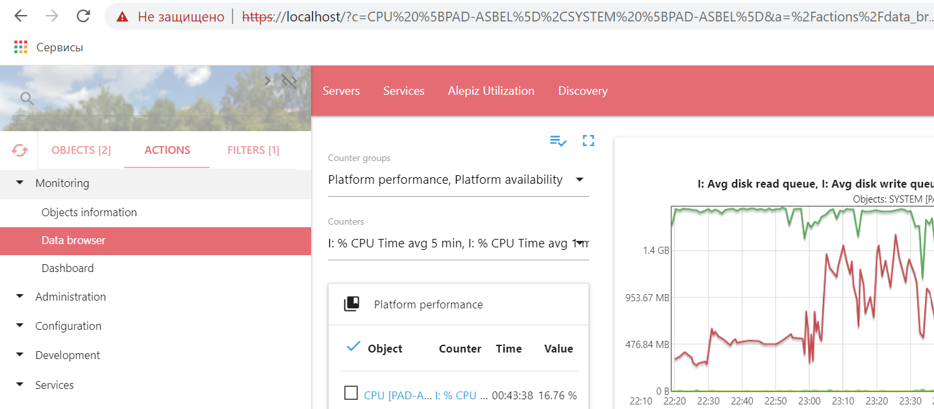Click the single chevron arrow in sidebar header
The height and width of the screenshot is (409, 934).
(x=269, y=81)
